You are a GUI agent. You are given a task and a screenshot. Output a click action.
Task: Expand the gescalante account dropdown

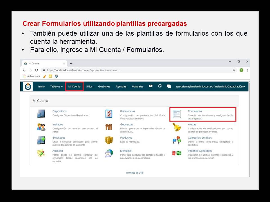pos(211,86)
